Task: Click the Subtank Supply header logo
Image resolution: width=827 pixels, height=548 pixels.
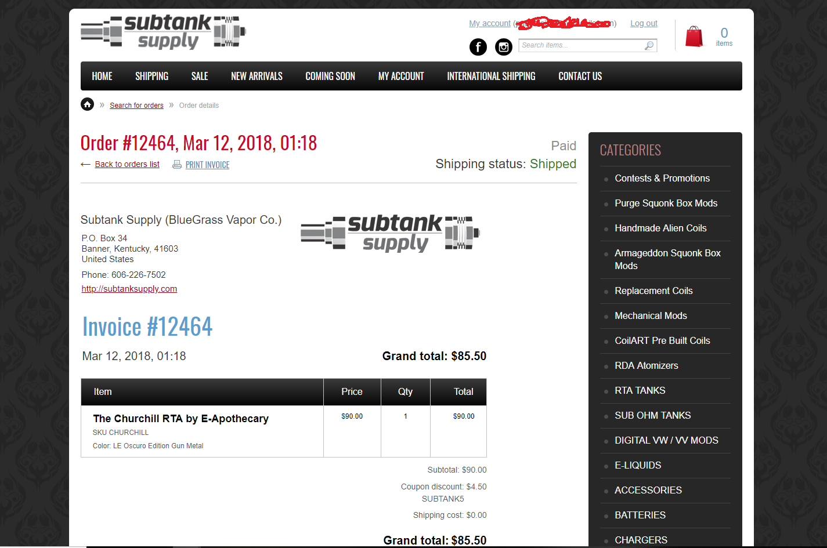Action: pos(163,32)
